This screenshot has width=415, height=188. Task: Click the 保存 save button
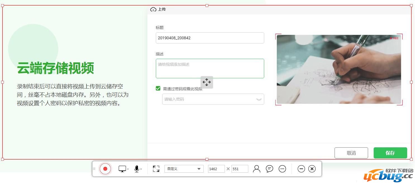click(x=390, y=153)
